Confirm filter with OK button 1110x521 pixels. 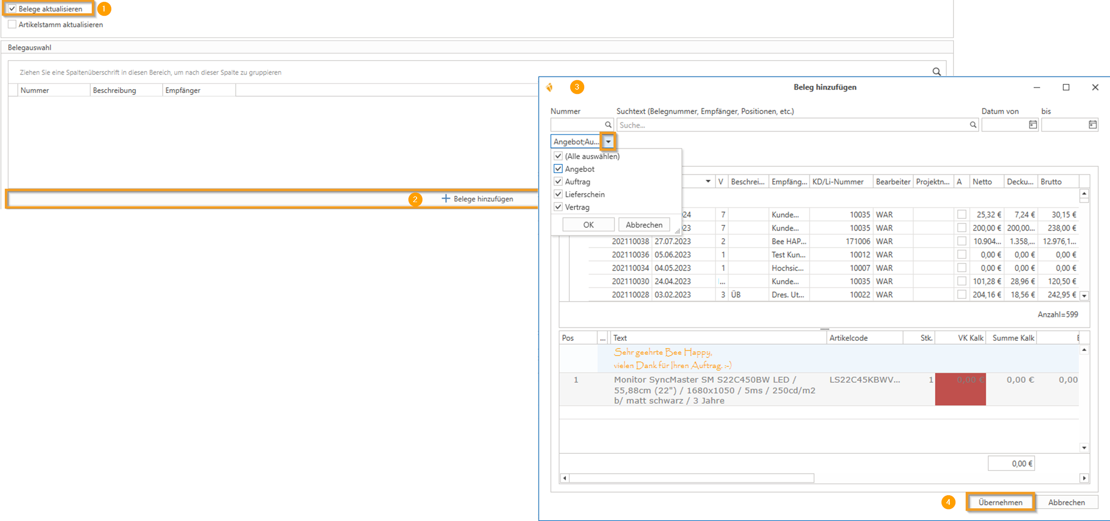tap(588, 225)
